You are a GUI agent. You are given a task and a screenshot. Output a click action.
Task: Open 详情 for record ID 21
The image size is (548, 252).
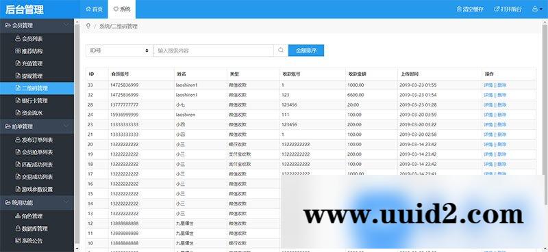488,134
